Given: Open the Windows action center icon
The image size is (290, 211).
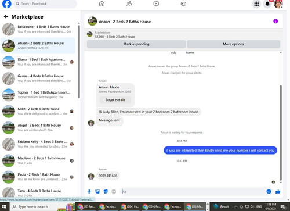Looking at the screenshot, I should [x=283, y=206].
